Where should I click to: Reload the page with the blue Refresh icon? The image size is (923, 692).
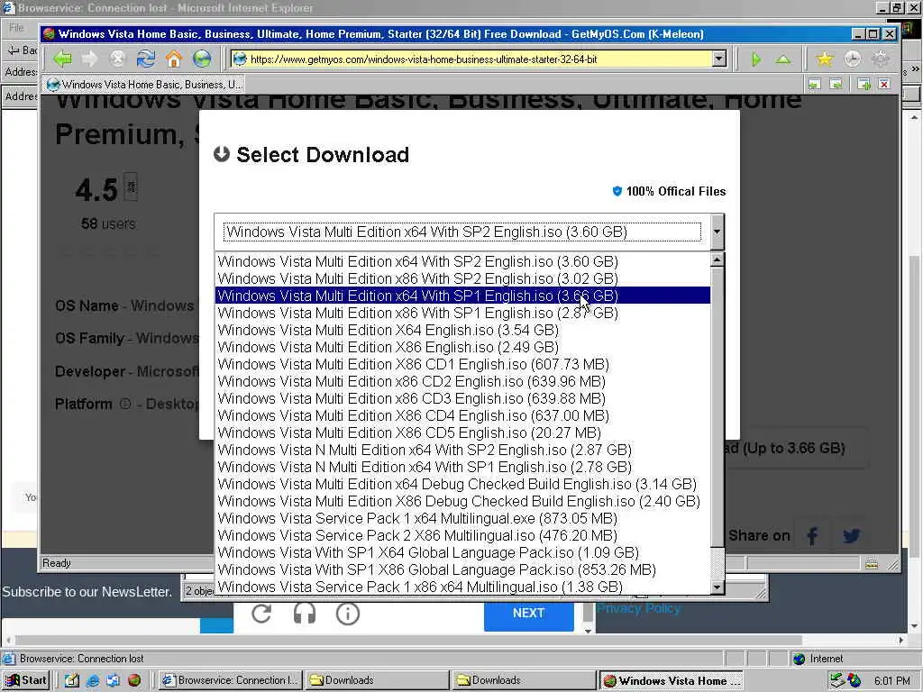[146, 59]
